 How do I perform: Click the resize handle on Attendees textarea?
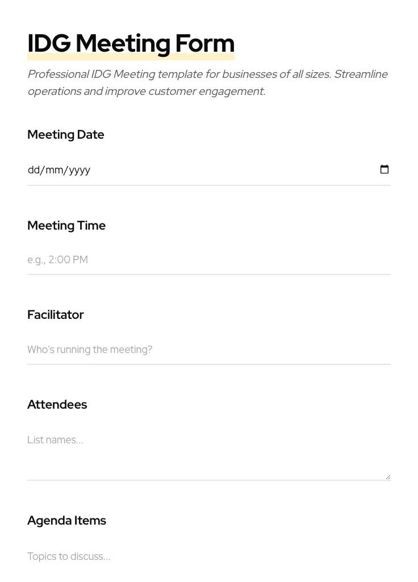(388, 476)
